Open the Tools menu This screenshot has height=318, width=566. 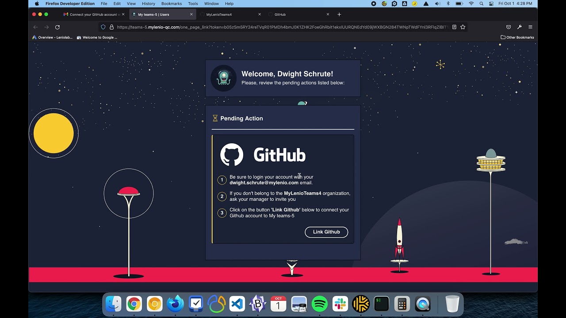[193, 4]
